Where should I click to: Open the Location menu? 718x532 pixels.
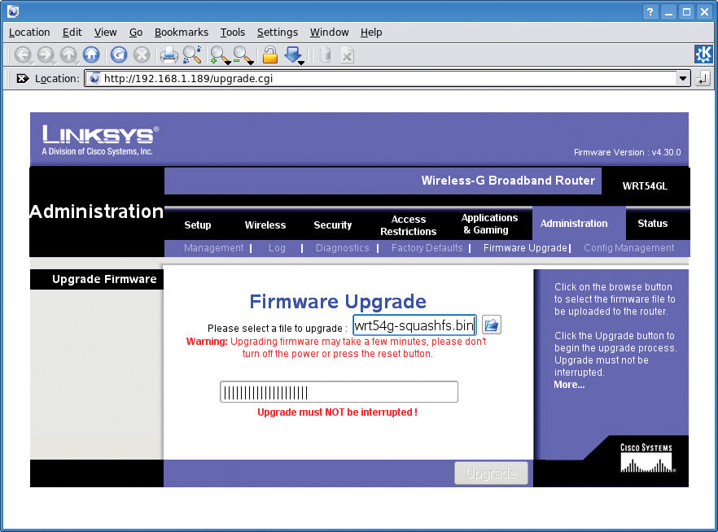click(29, 33)
